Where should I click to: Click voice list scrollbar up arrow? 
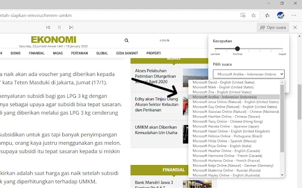[x=282, y=82]
